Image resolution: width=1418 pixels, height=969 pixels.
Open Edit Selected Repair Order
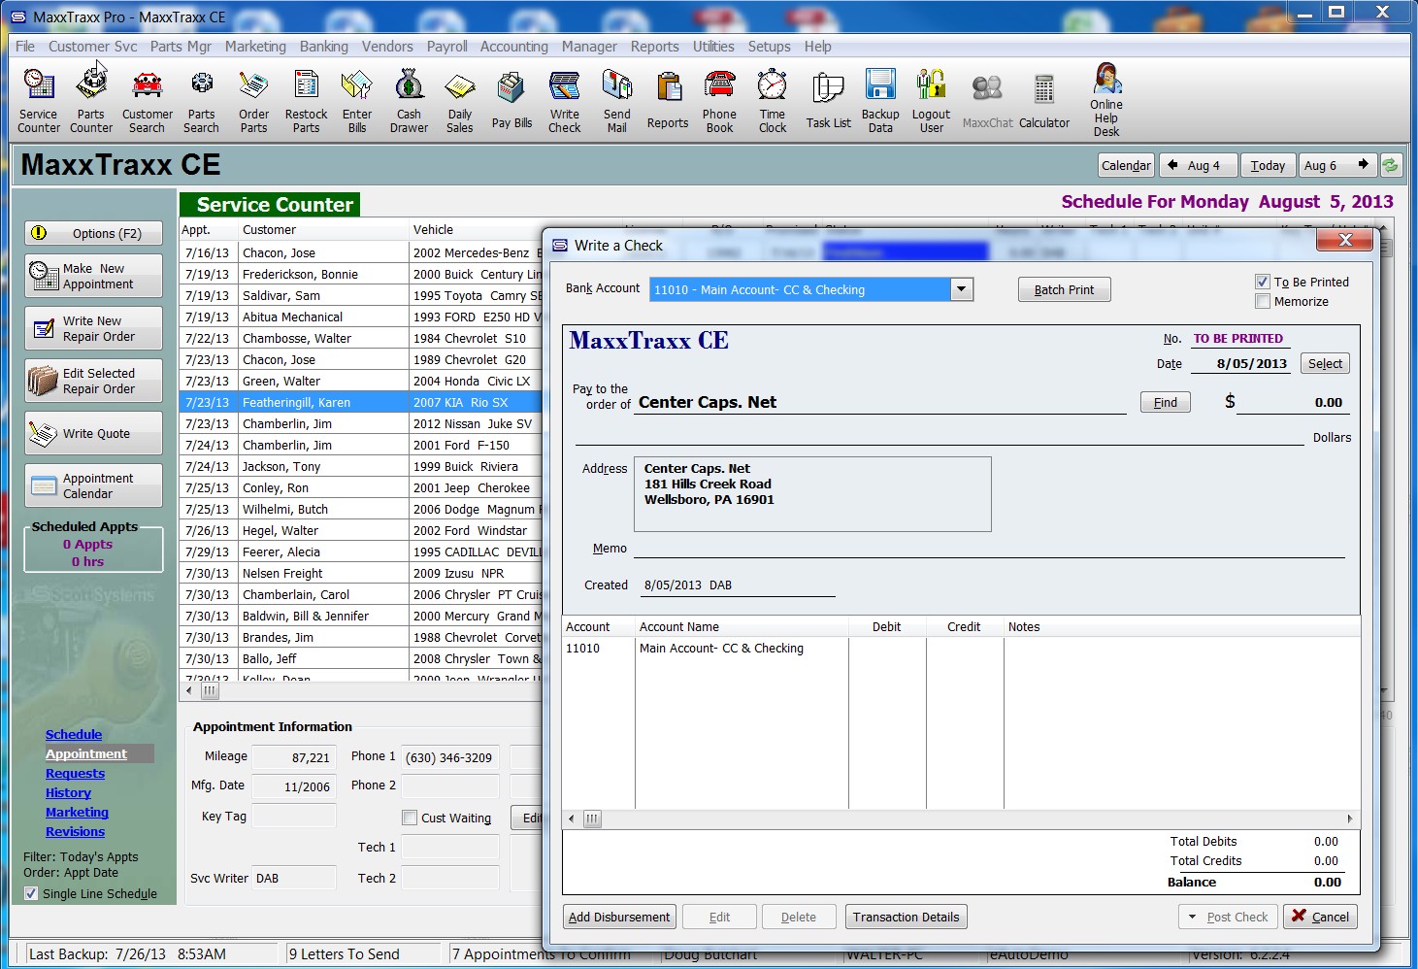click(x=93, y=381)
